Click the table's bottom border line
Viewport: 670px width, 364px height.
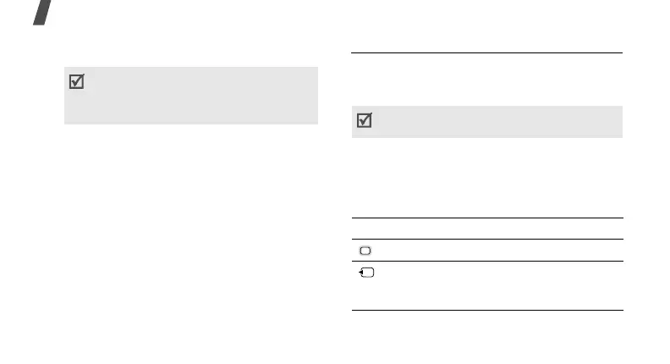486,311
